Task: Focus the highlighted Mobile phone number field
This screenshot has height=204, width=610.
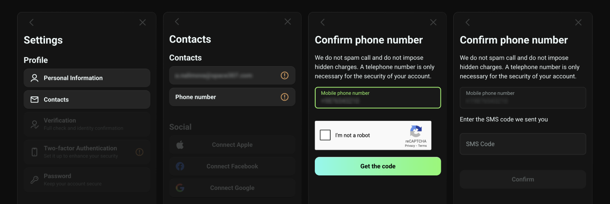Action: coord(378,98)
